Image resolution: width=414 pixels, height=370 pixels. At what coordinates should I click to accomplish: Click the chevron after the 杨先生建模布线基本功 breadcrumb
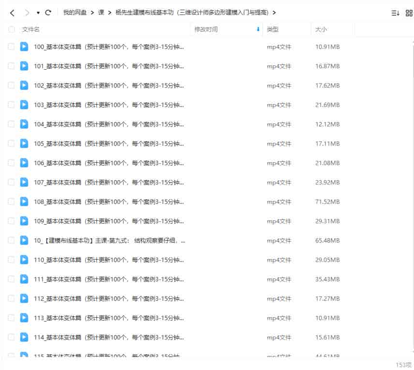pyautogui.click(x=274, y=13)
